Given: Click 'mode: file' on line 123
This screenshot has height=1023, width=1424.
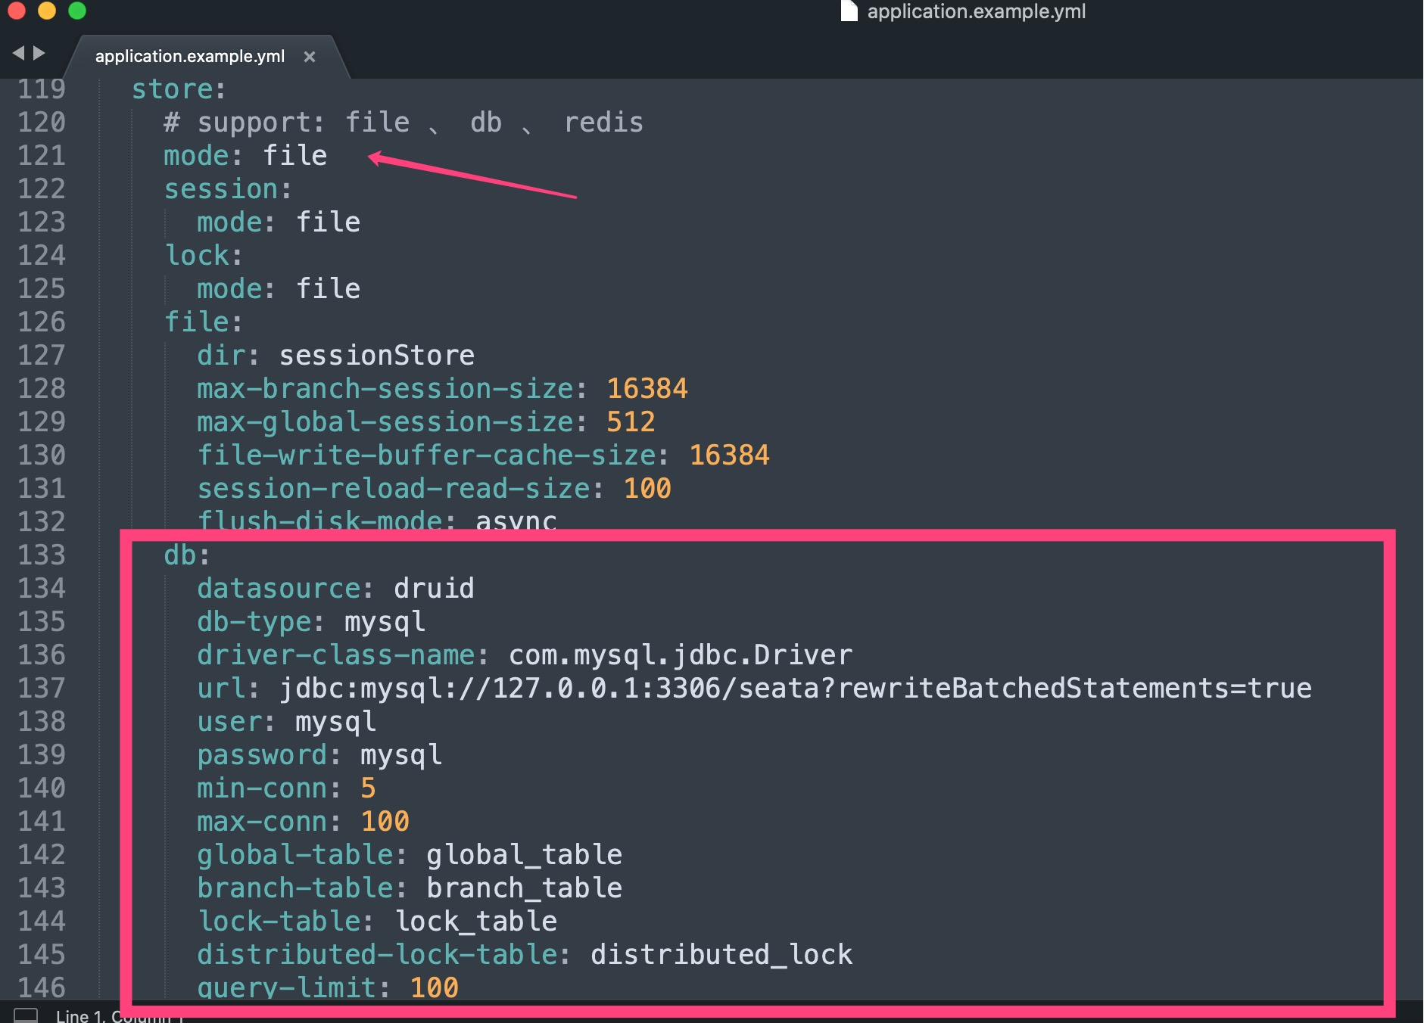Looking at the screenshot, I should [279, 222].
